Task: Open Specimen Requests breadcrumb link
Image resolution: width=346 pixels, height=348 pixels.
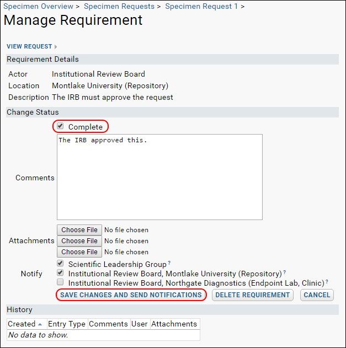Action: (119, 6)
